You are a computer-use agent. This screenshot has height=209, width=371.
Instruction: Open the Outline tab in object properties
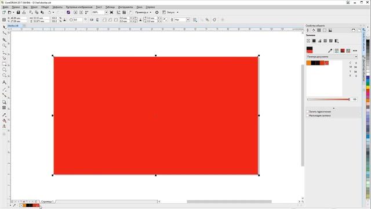308,30
